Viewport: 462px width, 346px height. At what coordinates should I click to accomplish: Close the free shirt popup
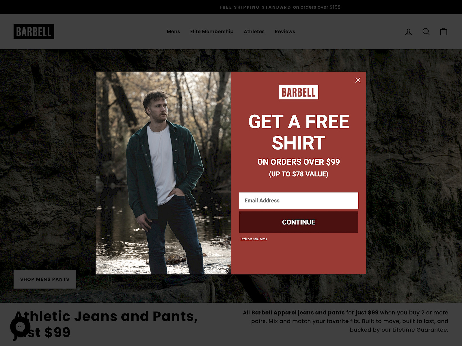click(x=357, y=80)
